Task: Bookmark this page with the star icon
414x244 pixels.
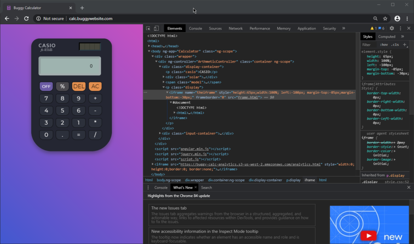Action: click(x=385, y=19)
